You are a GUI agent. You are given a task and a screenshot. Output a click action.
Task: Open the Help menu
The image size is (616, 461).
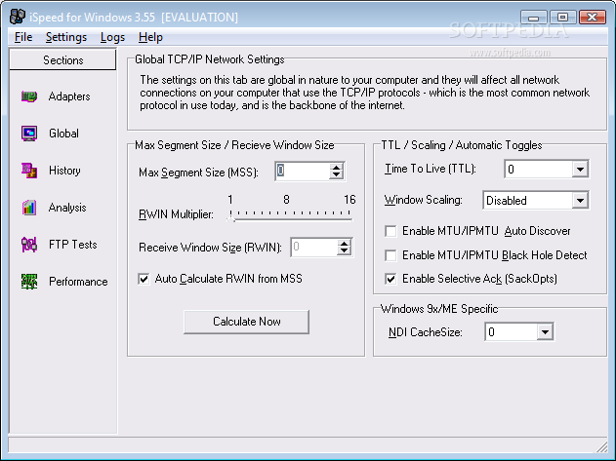(150, 37)
